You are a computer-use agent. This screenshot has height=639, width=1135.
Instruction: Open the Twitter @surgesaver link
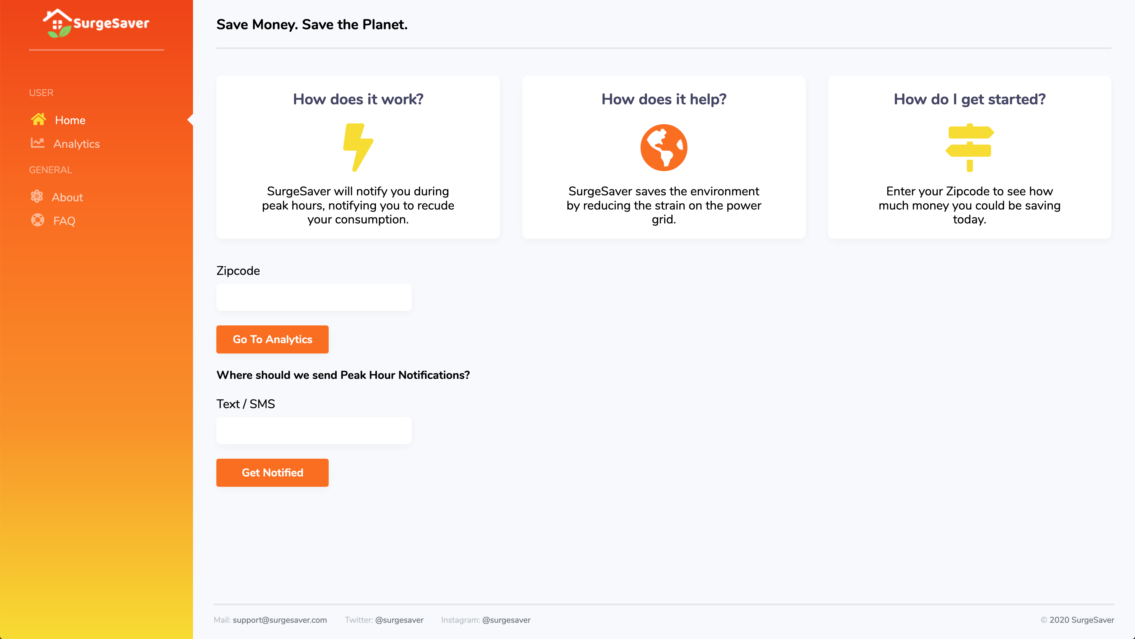pos(399,619)
